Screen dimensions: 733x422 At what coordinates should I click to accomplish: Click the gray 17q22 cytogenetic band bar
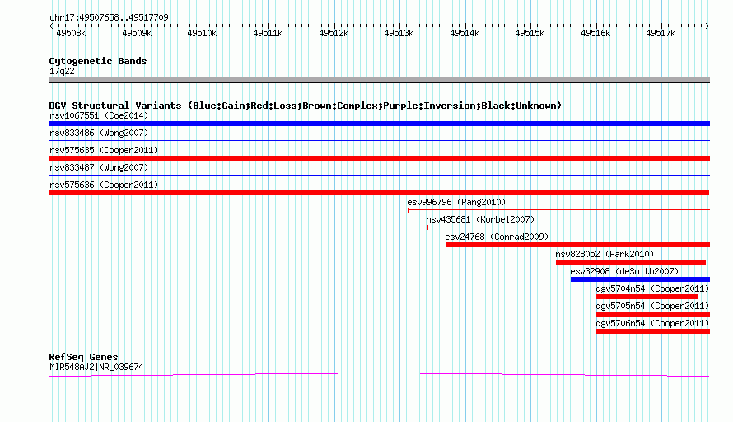(379, 80)
